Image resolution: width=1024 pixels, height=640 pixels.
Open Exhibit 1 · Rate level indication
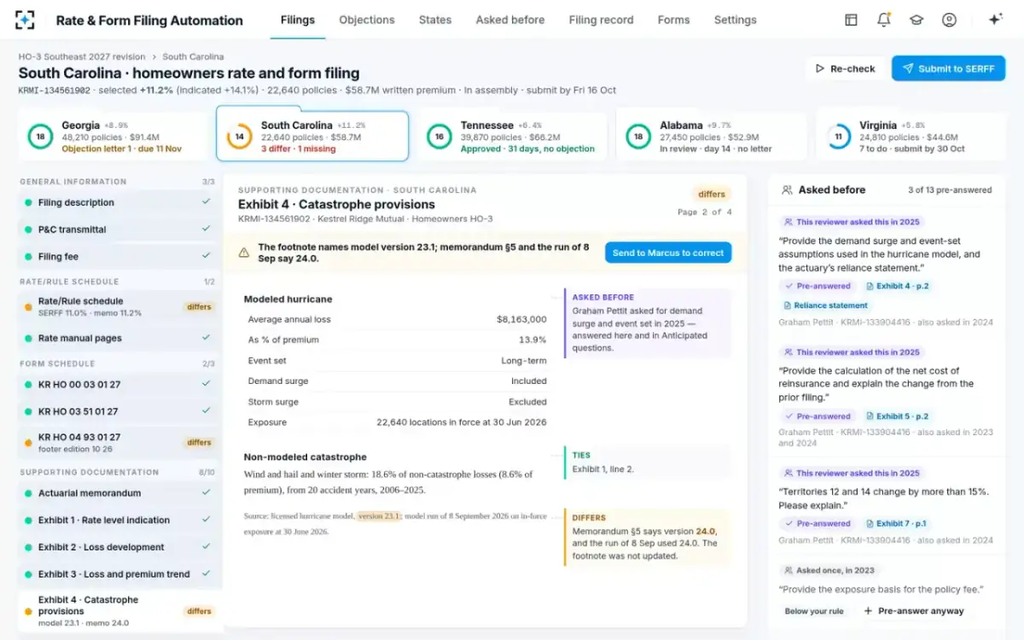tap(119, 520)
